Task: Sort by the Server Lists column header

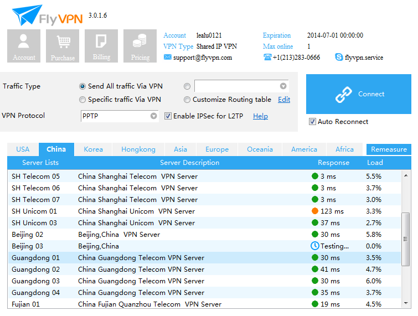Action: coord(40,163)
